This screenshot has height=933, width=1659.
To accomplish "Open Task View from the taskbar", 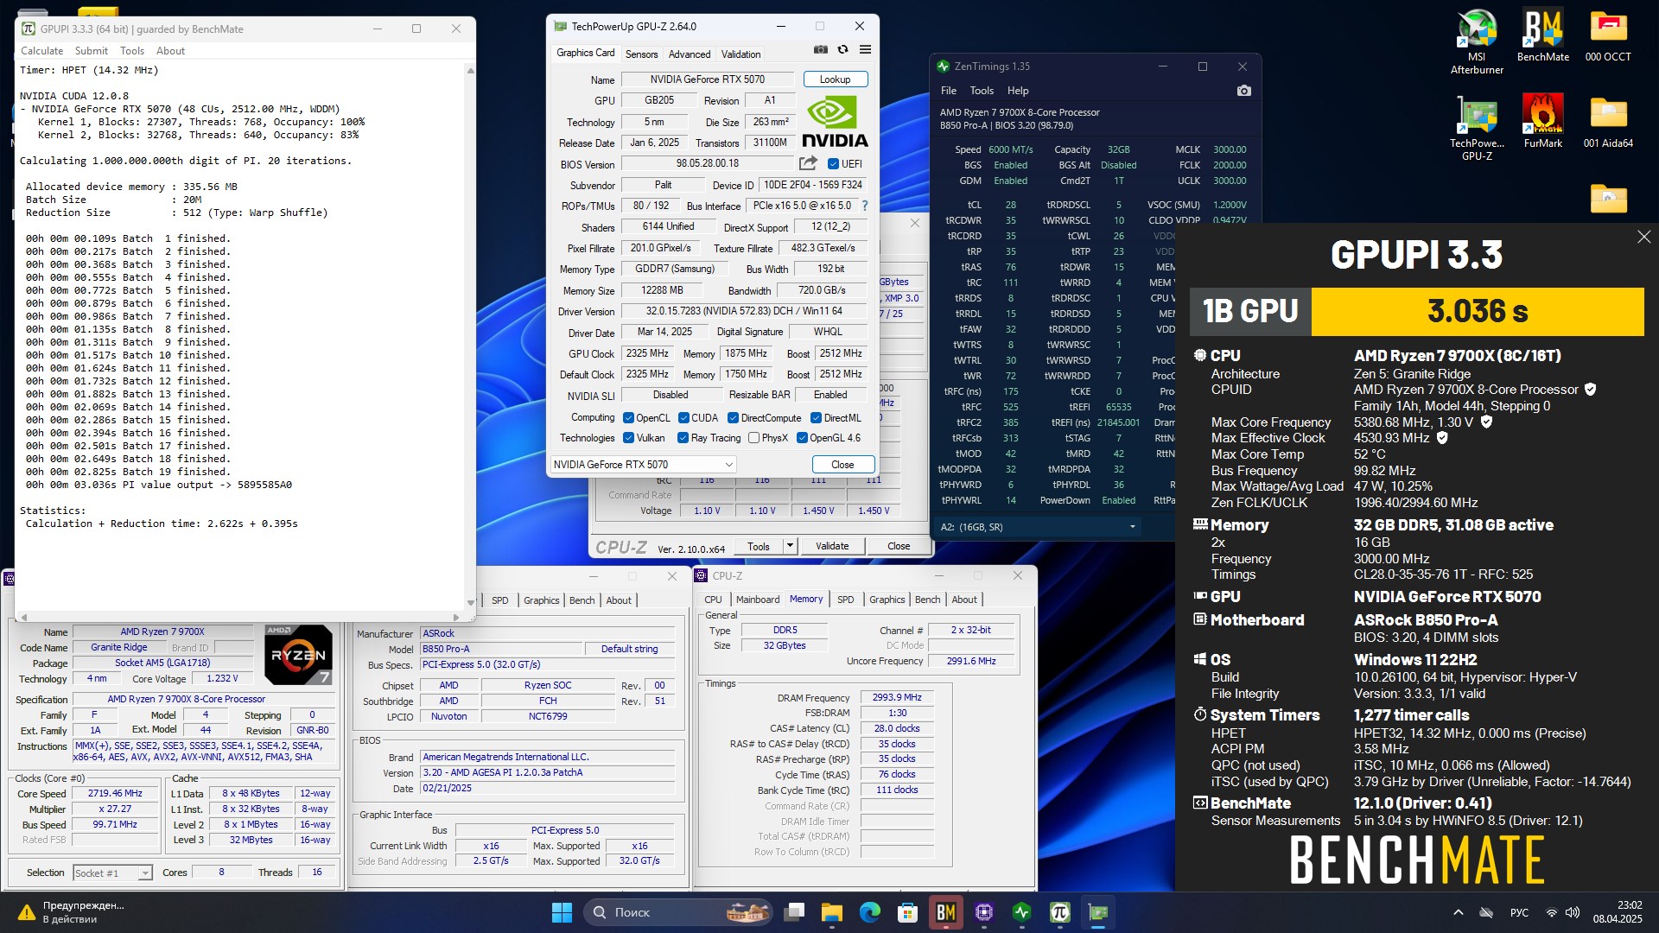I will pos(794,912).
